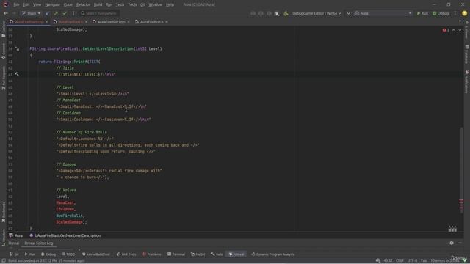Open the Aura run configuration dropdown
470x264 pixels.
pos(383,13)
